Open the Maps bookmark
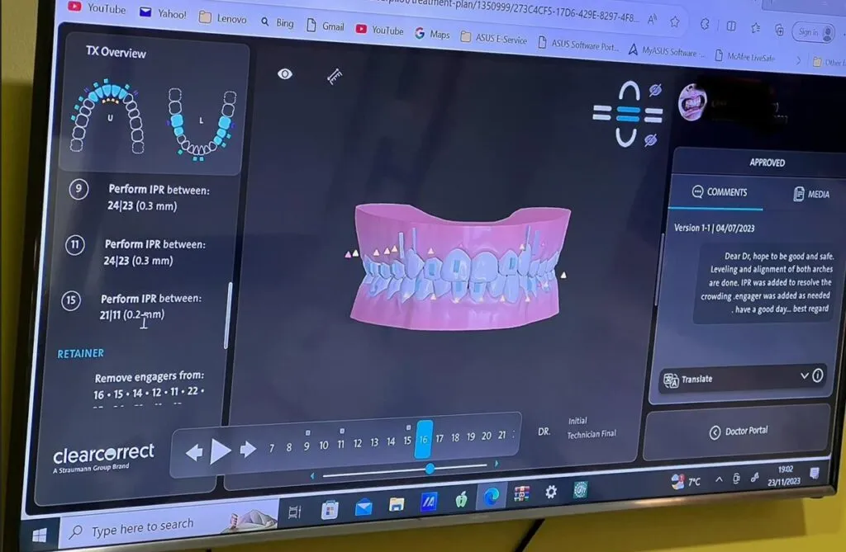Viewport: 846px width, 552px height. [431, 34]
